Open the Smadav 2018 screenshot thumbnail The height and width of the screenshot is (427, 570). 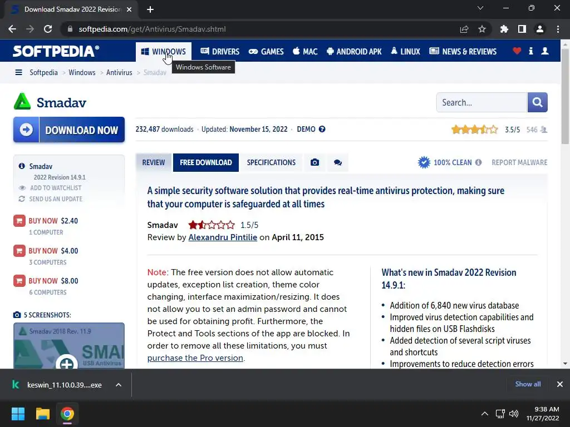[69, 346]
